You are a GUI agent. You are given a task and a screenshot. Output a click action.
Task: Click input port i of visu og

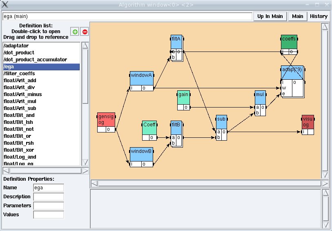point(305,132)
